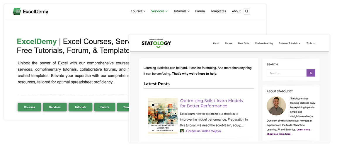Expand the Tools menu in Statology
The height and width of the screenshot is (147, 337).
click(x=310, y=43)
